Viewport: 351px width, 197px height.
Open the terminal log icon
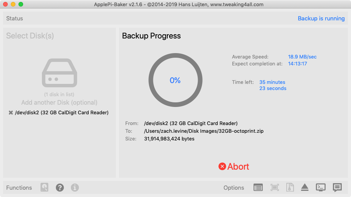coord(321,187)
